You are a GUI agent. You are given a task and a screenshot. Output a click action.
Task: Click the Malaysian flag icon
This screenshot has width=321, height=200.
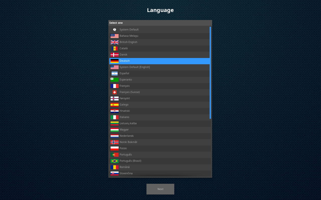coord(115,36)
